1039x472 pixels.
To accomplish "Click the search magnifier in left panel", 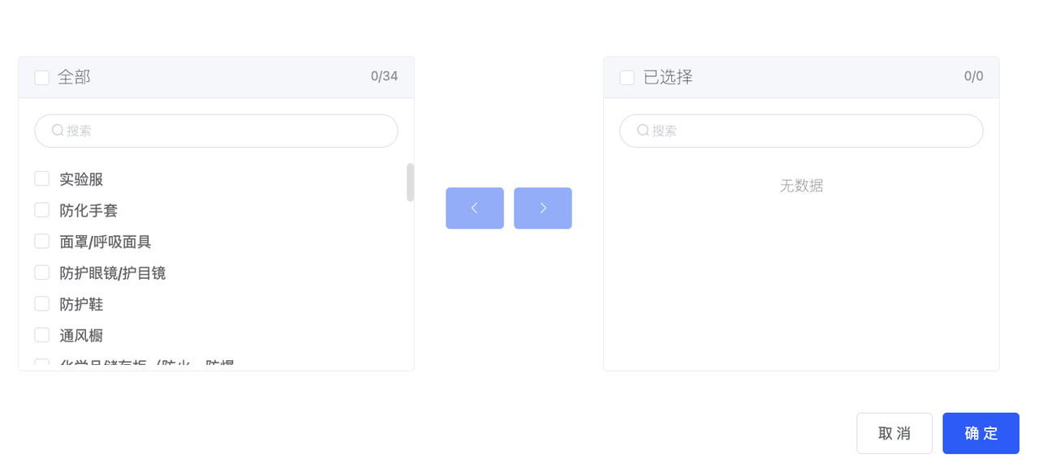I will (58, 131).
